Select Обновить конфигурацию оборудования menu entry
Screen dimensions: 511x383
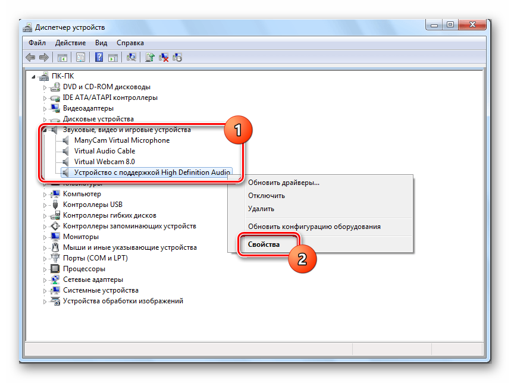pos(320,227)
